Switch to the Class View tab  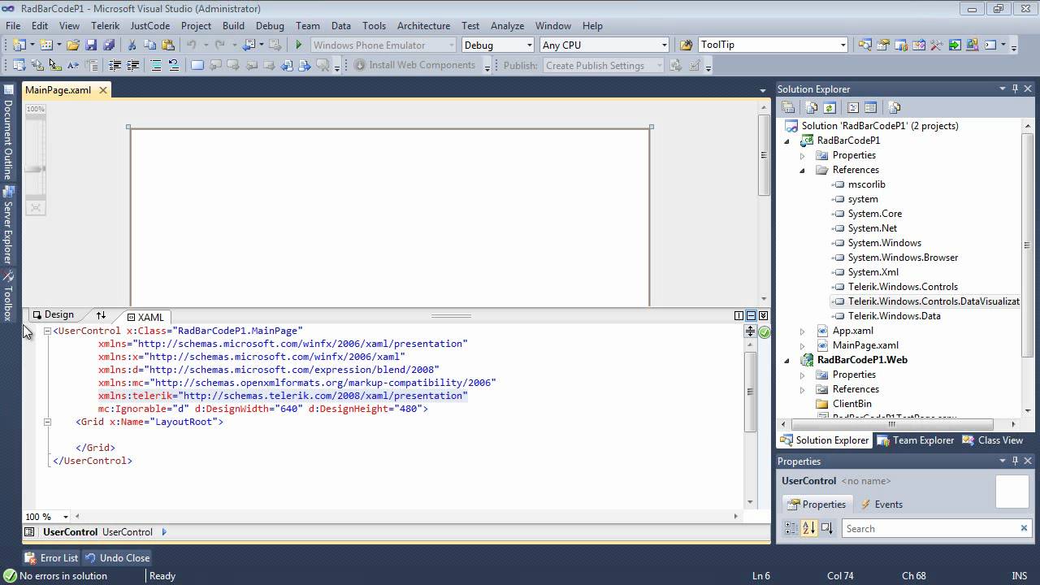(x=993, y=440)
